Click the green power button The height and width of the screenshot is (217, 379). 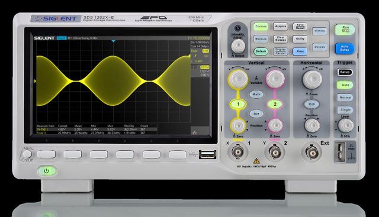[x=46, y=171]
